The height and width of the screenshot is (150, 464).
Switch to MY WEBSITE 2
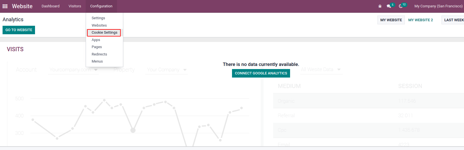[x=420, y=20]
